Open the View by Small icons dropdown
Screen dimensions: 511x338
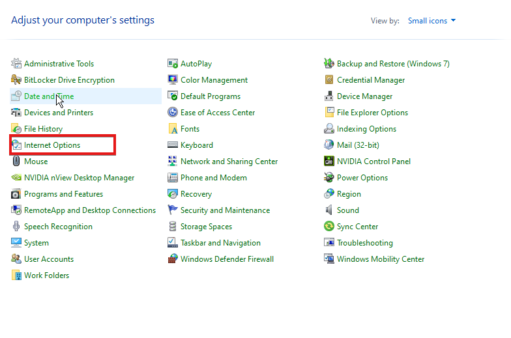[431, 21]
